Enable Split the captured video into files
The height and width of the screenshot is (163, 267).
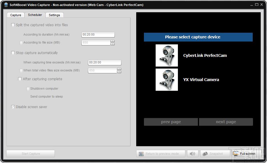pyautogui.click(x=13, y=25)
